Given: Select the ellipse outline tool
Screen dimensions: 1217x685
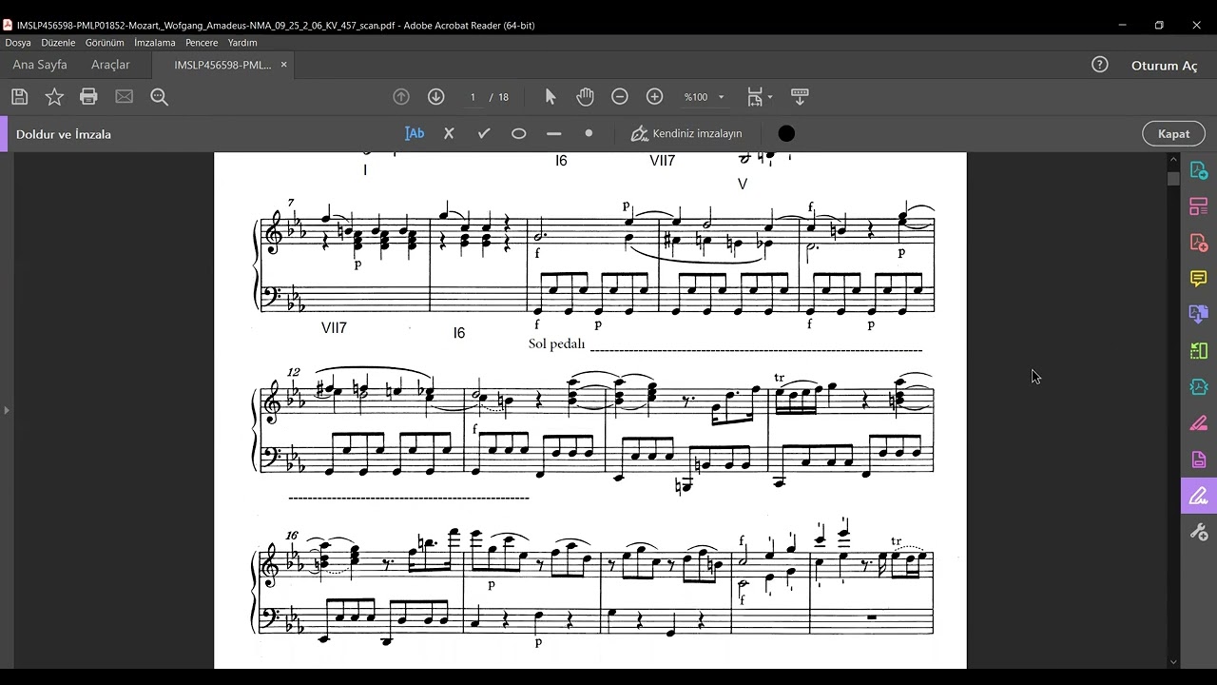Looking at the screenshot, I should click(x=518, y=133).
